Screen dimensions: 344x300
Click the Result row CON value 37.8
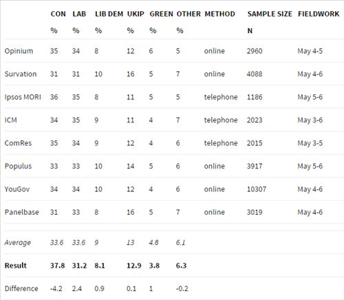(57, 266)
